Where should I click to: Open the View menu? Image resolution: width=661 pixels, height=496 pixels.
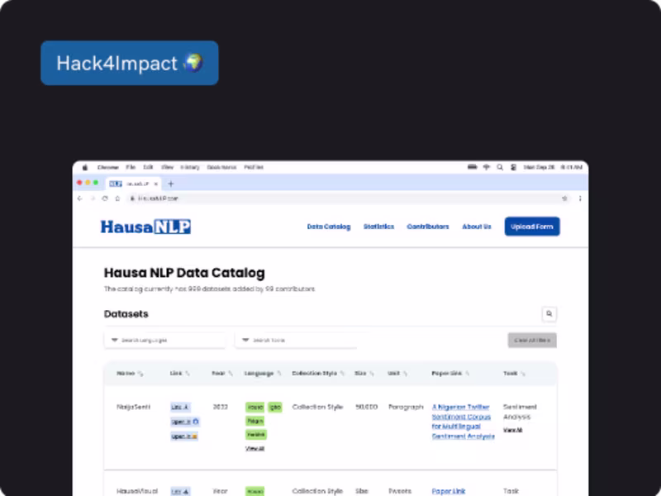pos(168,168)
